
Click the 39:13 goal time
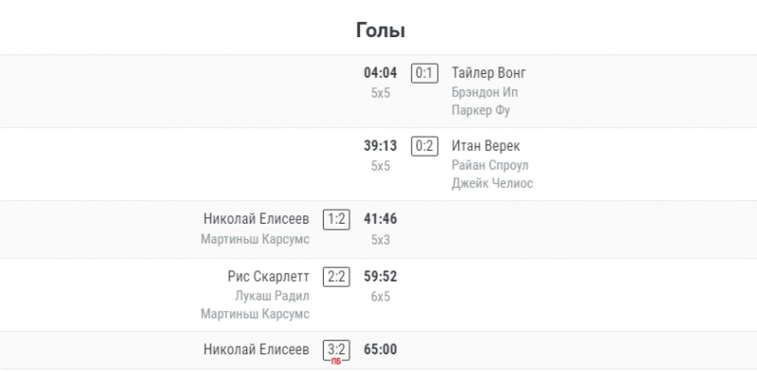(380, 146)
